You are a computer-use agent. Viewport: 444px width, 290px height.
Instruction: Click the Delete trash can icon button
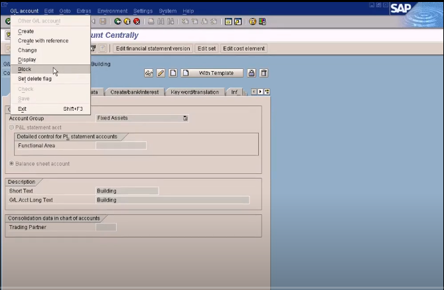click(x=264, y=73)
